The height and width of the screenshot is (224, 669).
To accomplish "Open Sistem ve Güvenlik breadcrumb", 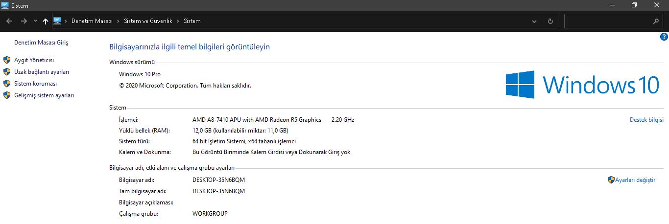I will [x=148, y=21].
